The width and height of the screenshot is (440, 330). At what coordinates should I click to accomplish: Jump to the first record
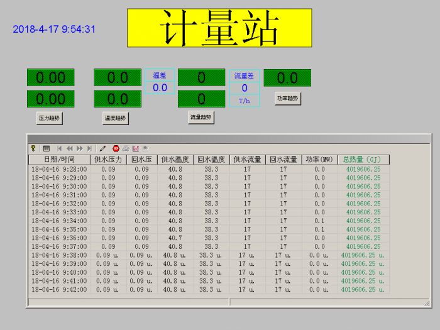coord(60,148)
